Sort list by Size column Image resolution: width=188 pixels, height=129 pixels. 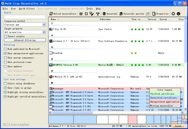coord(178,19)
